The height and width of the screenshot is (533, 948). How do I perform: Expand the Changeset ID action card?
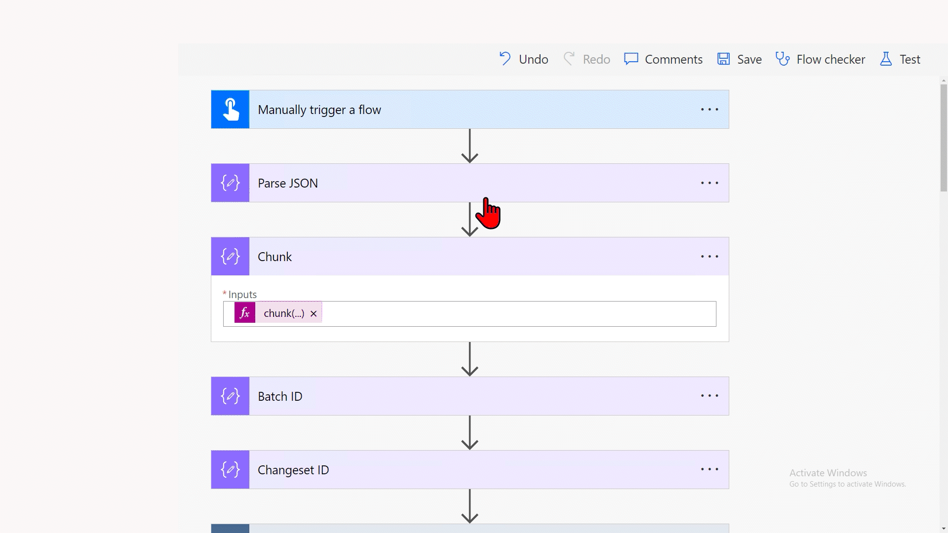click(x=470, y=469)
